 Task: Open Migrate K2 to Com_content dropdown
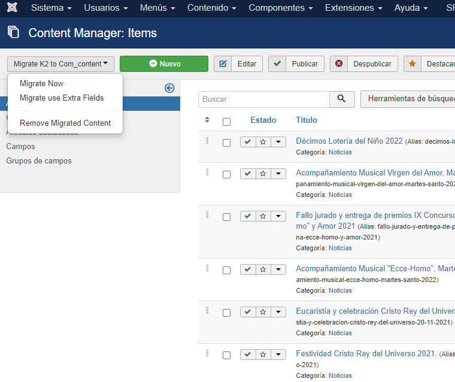click(60, 64)
